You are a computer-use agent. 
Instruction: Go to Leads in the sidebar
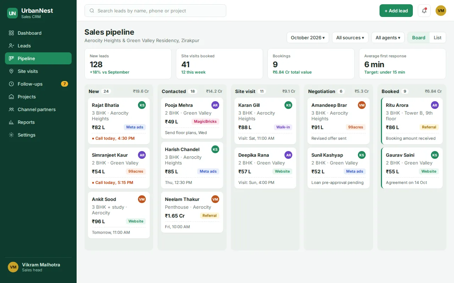(38, 46)
